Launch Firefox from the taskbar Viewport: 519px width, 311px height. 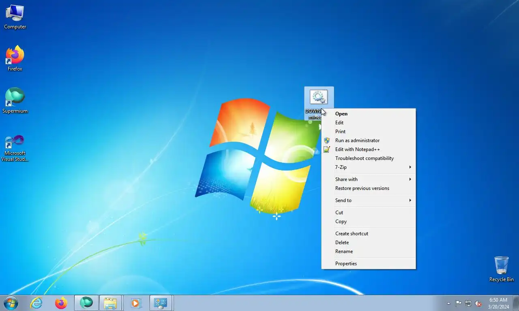click(x=61, y=303)
